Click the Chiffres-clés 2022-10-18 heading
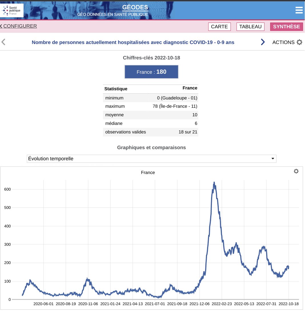Image resolution: width=305 pixels, height=318 pixels. click(151, 58)
